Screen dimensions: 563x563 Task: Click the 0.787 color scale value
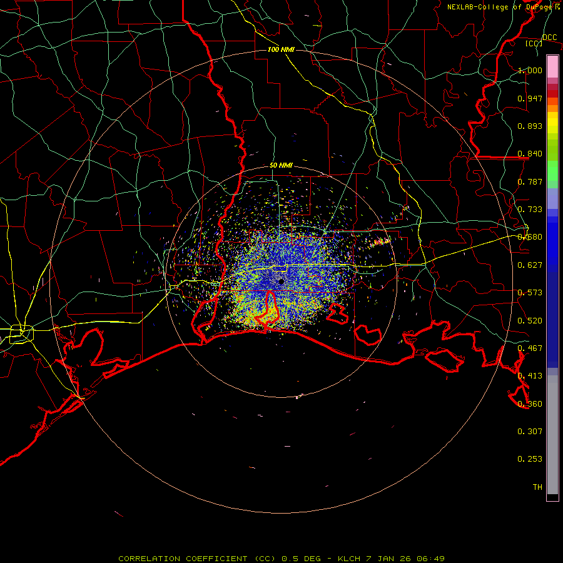[530, 181]
